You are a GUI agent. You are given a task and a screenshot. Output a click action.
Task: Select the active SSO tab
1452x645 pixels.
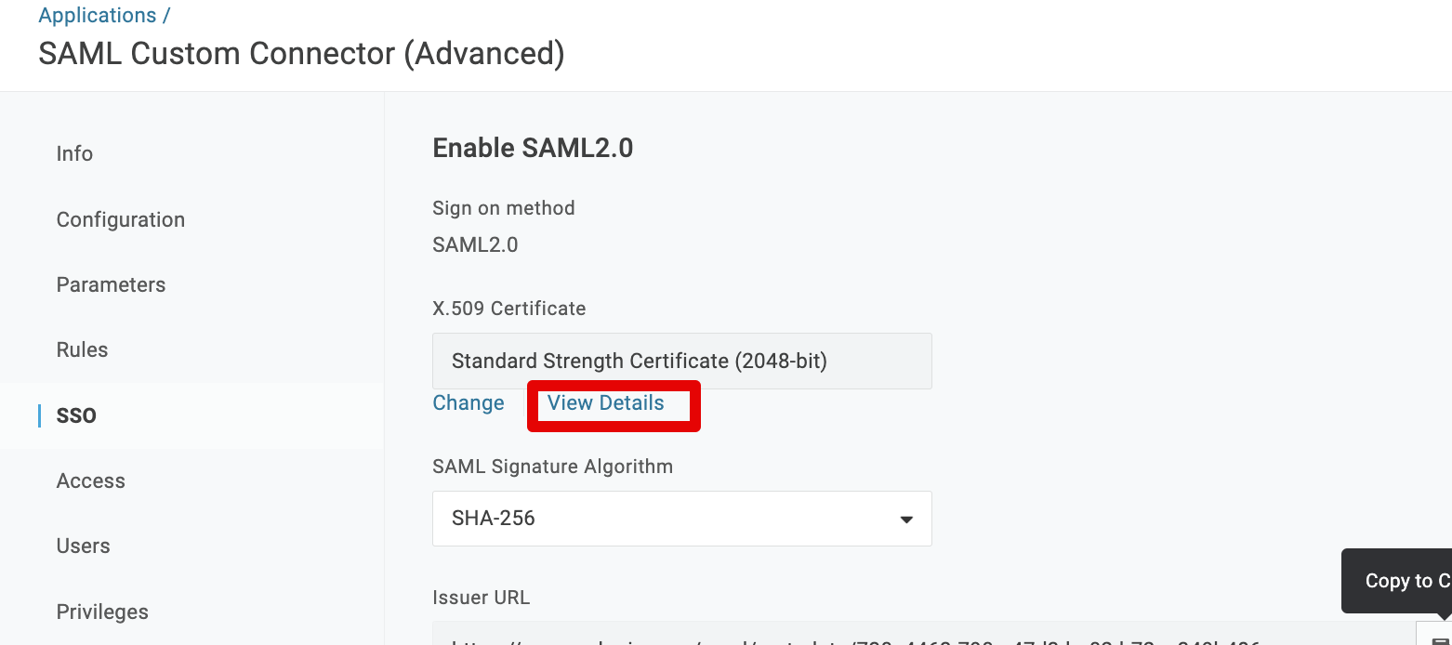(x=76, y=415)
